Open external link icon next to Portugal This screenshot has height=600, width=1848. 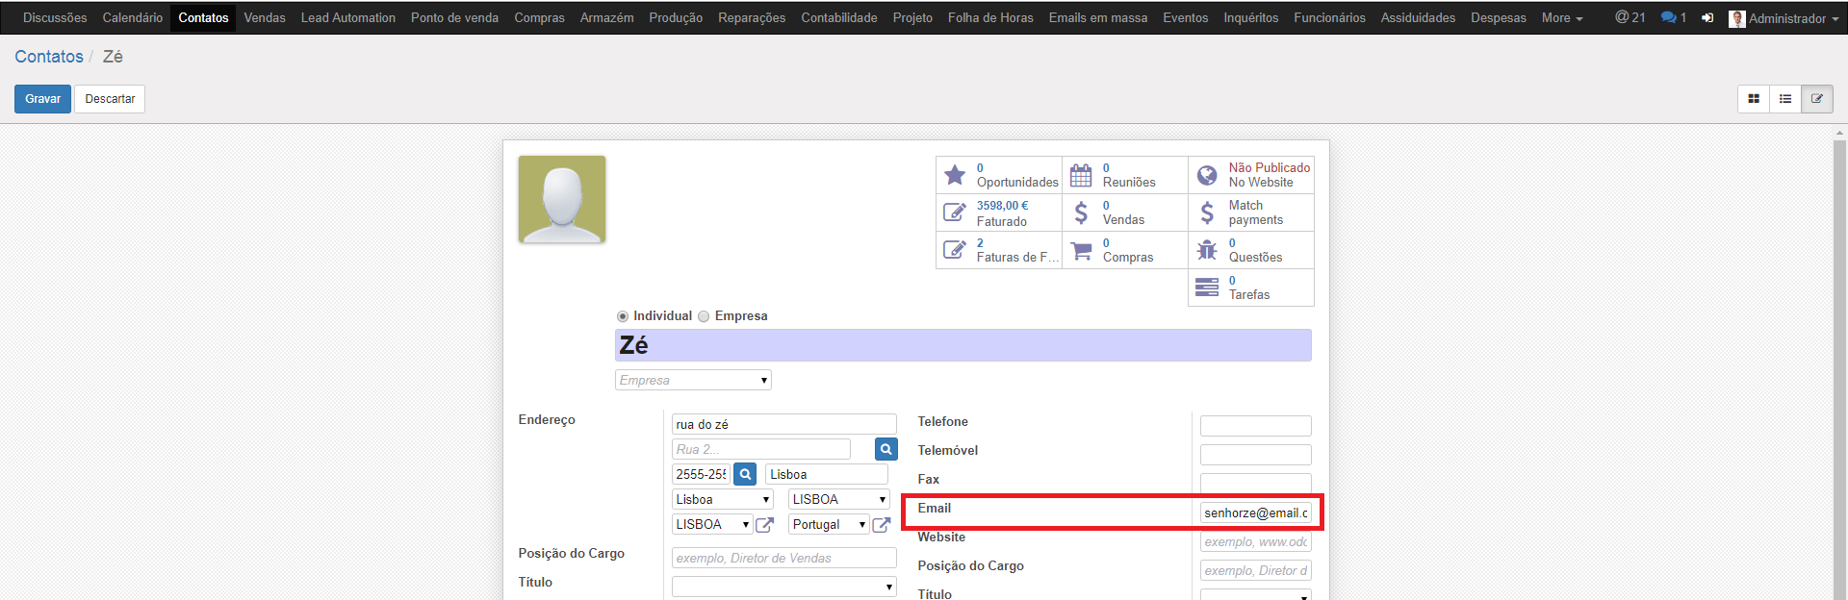pyautogui.click(x=881, y=525)
